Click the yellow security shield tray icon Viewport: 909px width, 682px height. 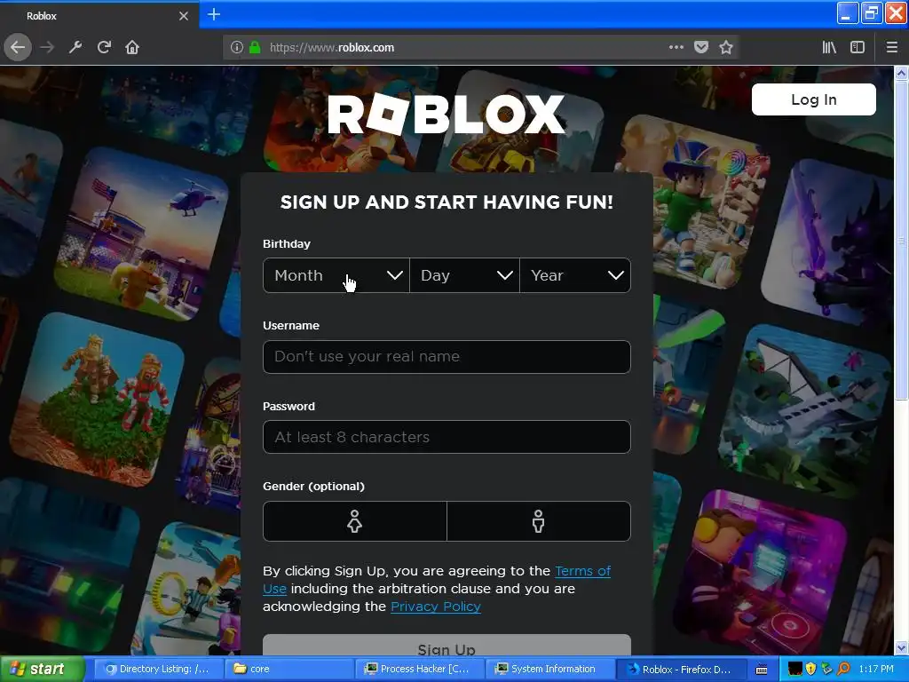tap(810, 670)
